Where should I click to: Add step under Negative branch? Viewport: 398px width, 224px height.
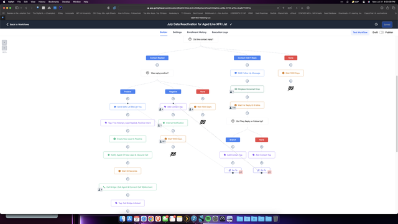173,98
